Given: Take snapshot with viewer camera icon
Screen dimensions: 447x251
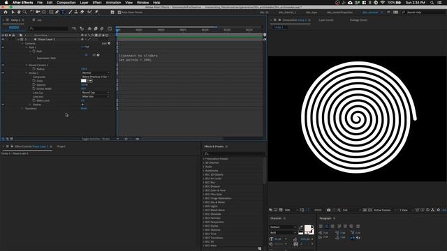Looking at the screenshot, I should 328,210.
